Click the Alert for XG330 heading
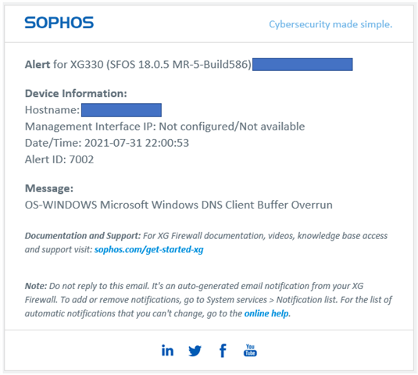418x375 pixels. (x=138, y=65)
